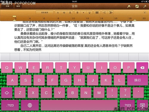Decrease paragraph indent
Viewport: 149px width, 112px height.
105,13
